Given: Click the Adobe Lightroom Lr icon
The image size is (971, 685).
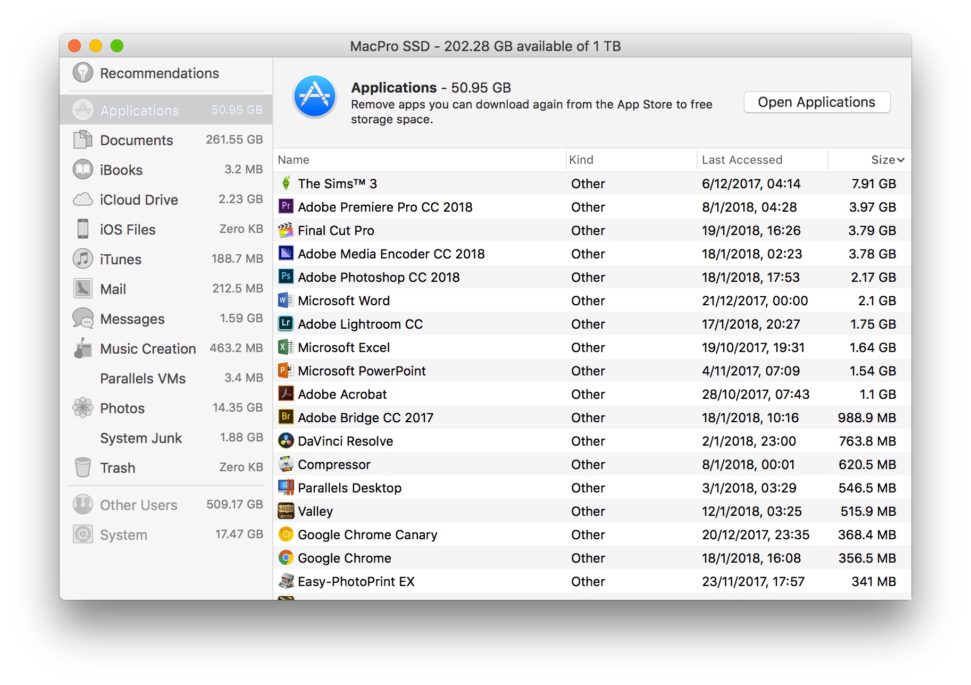Looking at the screenshot, I should 286,323.
